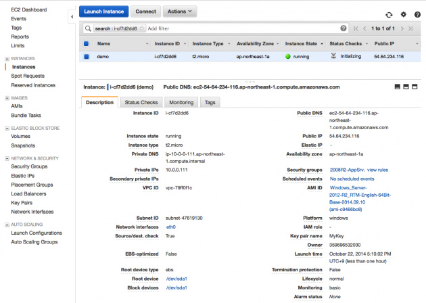The width and height of the screenshot is (426, 303).
Task: Open the Block devices /dev/sda1 link
Action: [176, 287]
